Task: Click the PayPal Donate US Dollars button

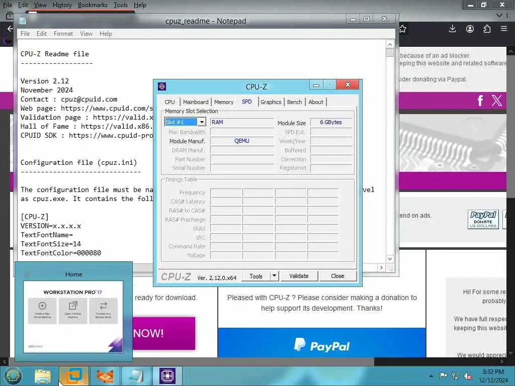Action: pyautogui.click(x=483, y=219)
